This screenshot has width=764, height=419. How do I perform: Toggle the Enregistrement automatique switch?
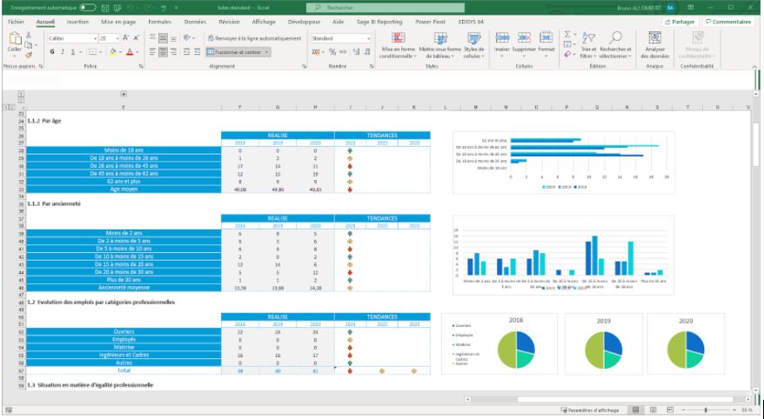click(88, 8)
